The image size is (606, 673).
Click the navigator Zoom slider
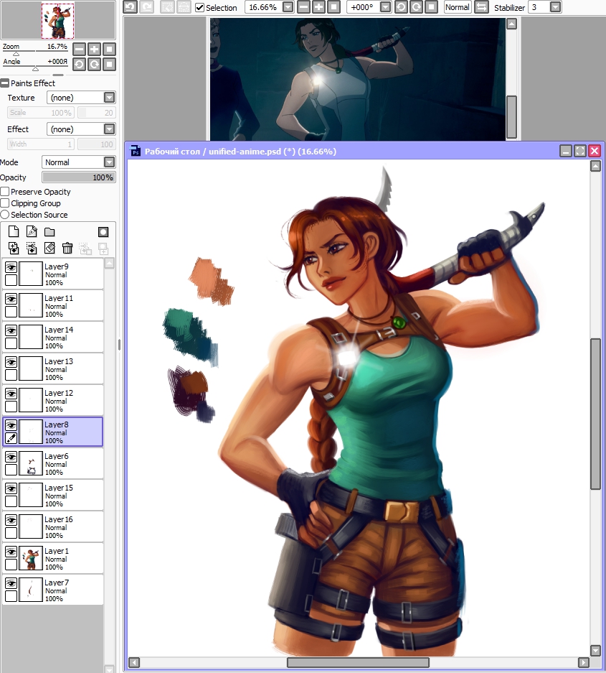click(36, 52)
